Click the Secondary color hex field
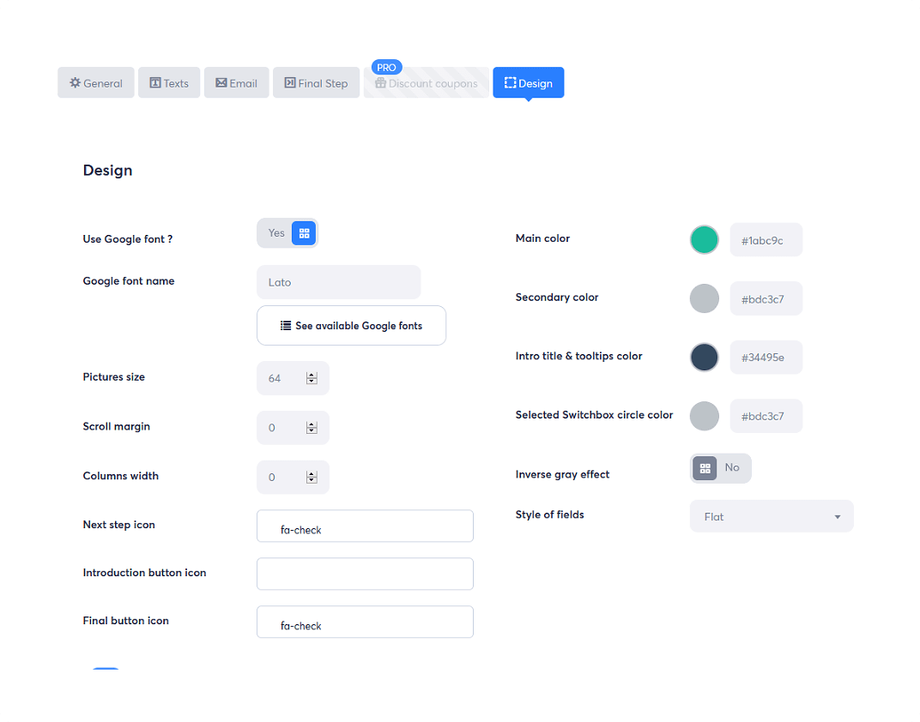Screen dimensions: 920x722 click(766, 299)
